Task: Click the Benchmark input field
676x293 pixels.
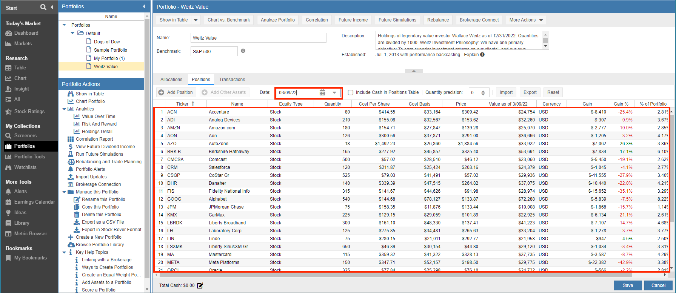Action: coord(214,51)
